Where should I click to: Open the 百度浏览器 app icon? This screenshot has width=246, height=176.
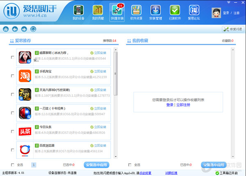click(x=25, y=151)
